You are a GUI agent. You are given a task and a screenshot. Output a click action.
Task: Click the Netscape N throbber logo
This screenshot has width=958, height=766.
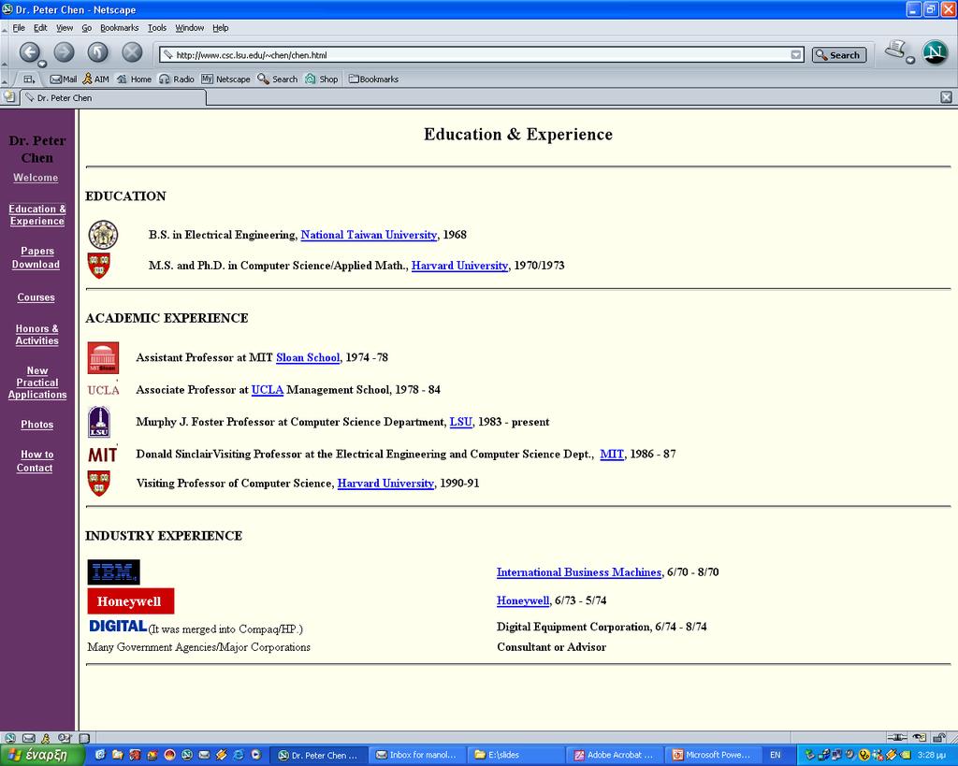tap(935, 52)
